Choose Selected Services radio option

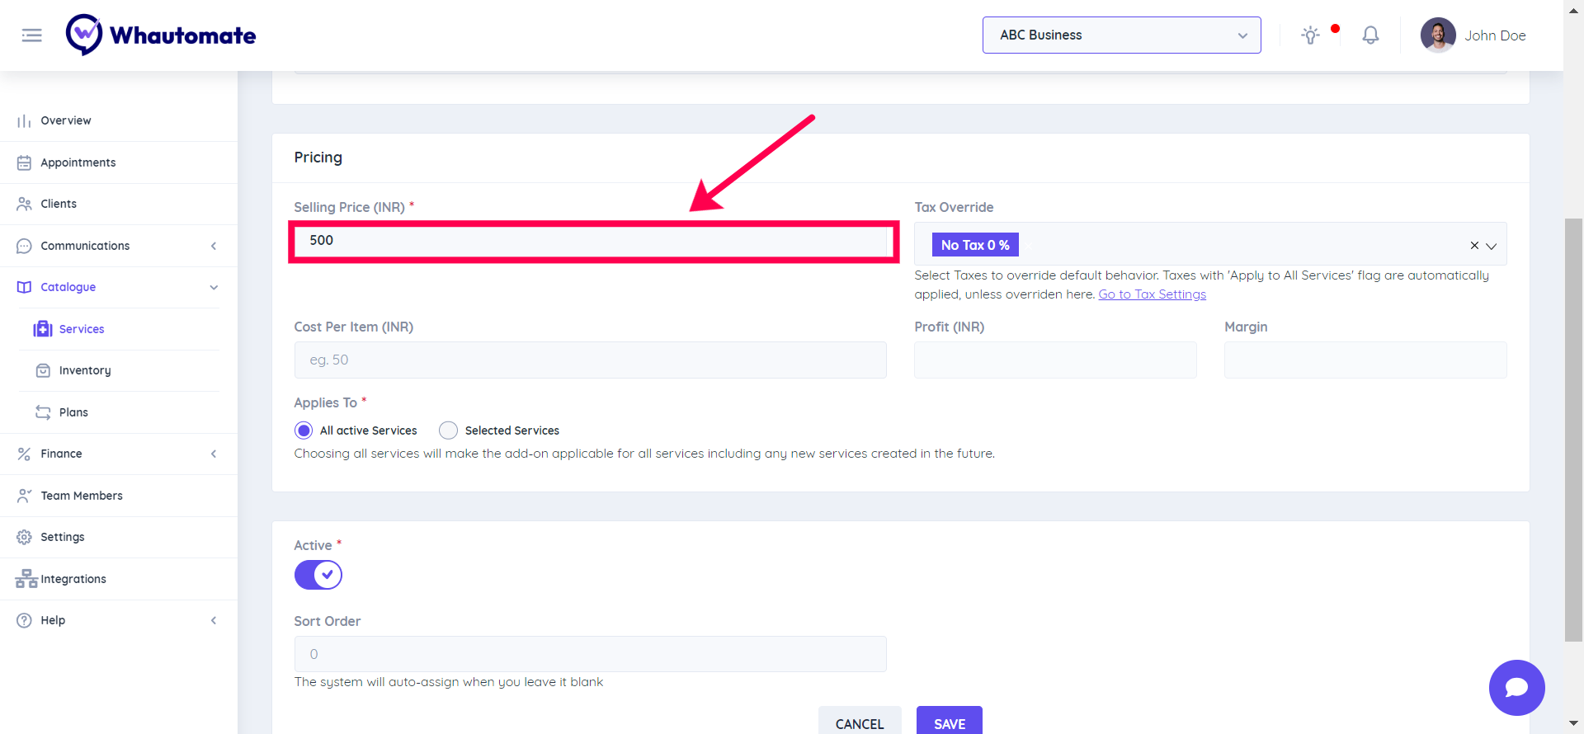(x=448, y=431)
